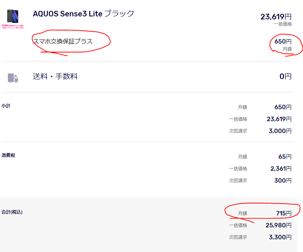303x252 pixels.
Task: Click the total 一括価格 25,980円 amount
Action: (x=278, y=225)
